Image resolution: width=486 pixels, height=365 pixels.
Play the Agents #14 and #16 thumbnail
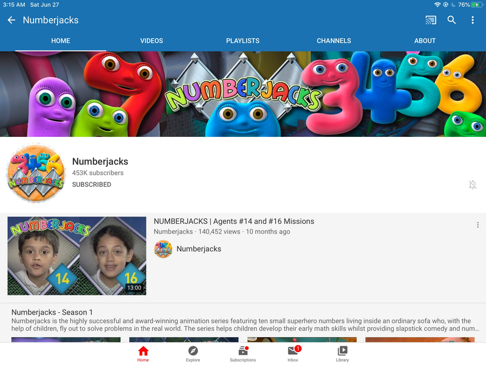click(x=77, y=255)
